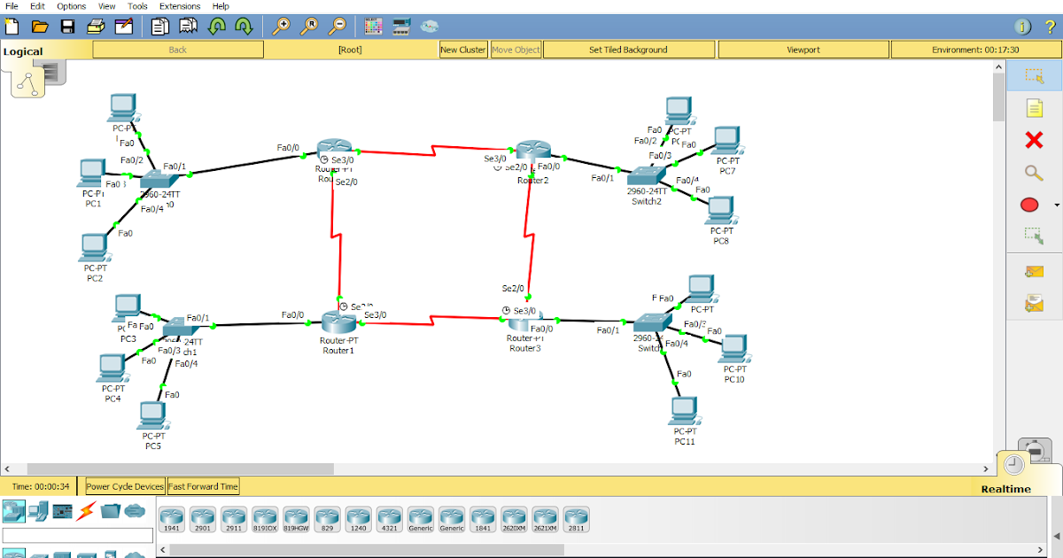Screen dimensions: 1063x558
Task: Click the Undo arrow icon
Action: coord(217,27)
